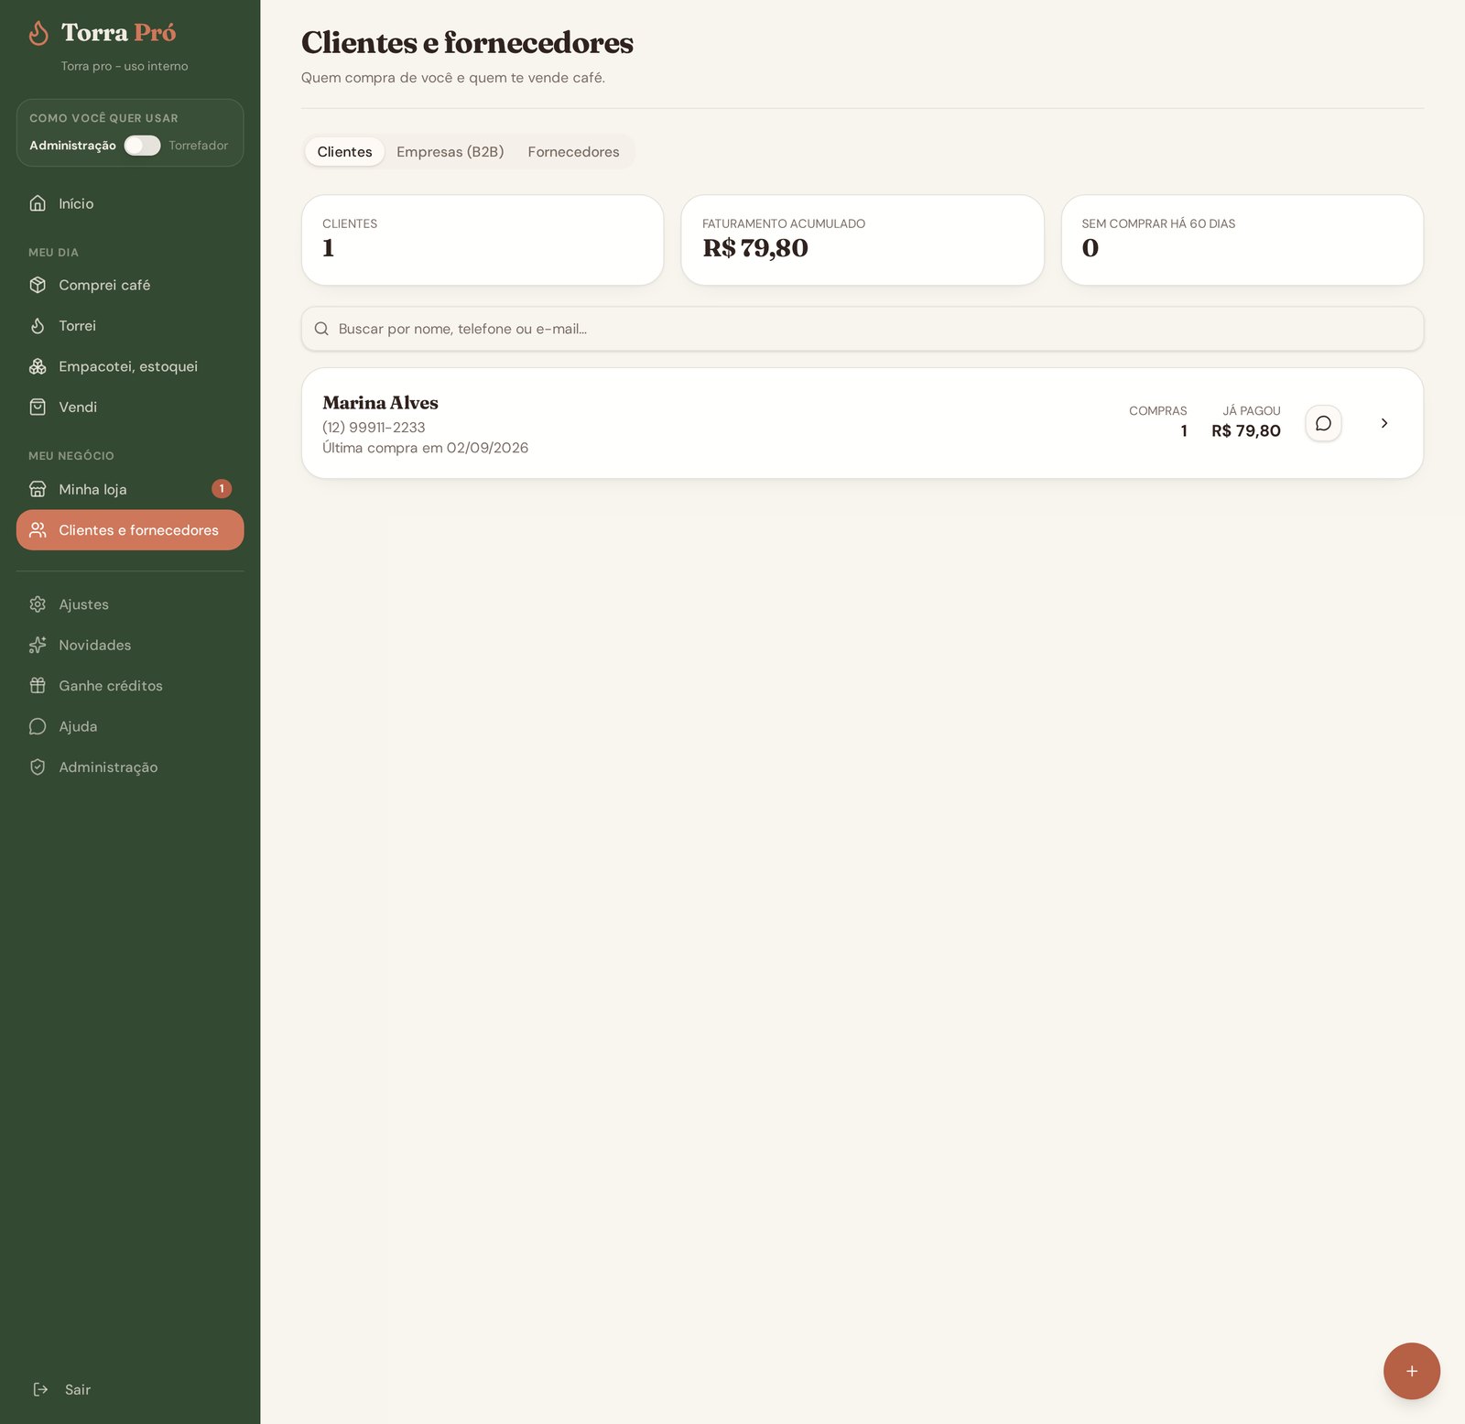Select the Torrefador mode label
Image resolution: width=1465 pixels, height=1424 pixels.
coord(199,146)
